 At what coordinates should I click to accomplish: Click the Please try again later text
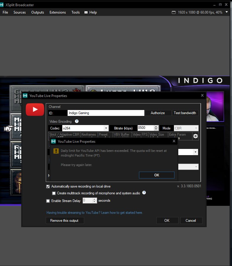pos(76,165)
